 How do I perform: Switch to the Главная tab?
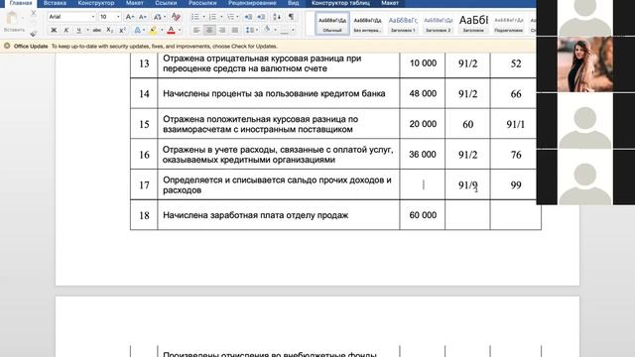(21, 3)
